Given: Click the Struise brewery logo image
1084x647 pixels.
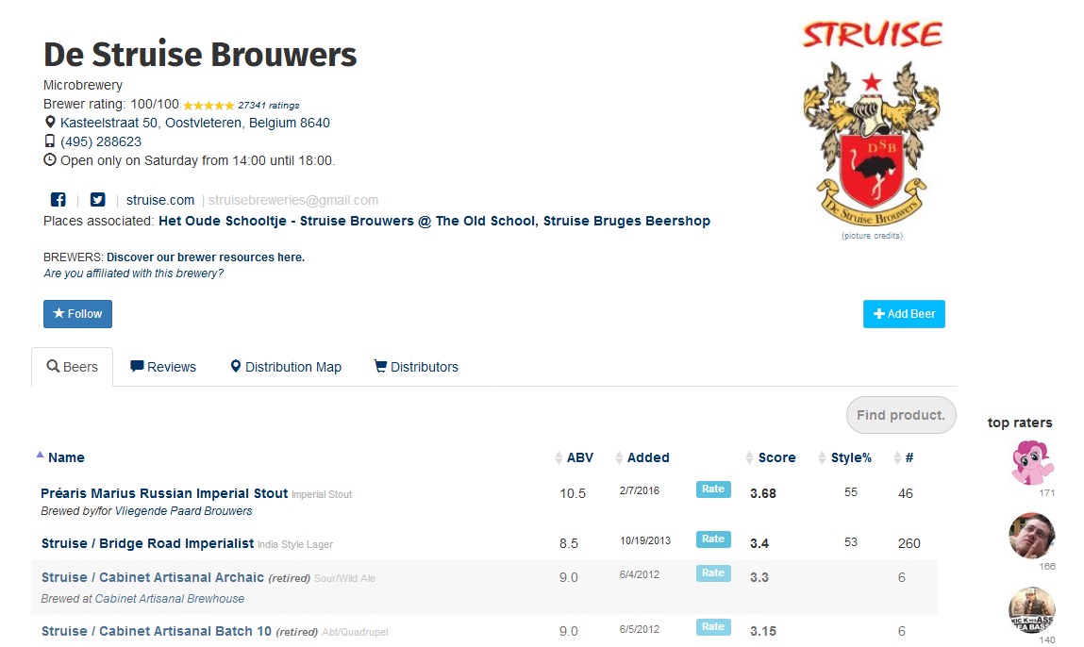Looking at the screenshot, I should tap(872, 124).
